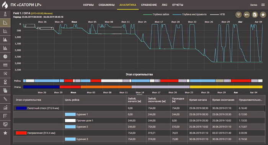
Task: Select the АНАЛИТИКА tab
Action: (128, 5)
